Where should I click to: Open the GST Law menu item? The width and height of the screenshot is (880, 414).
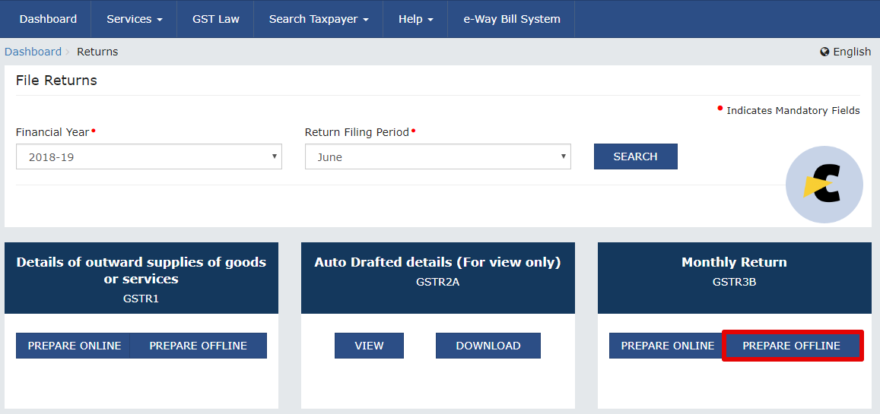215,19
